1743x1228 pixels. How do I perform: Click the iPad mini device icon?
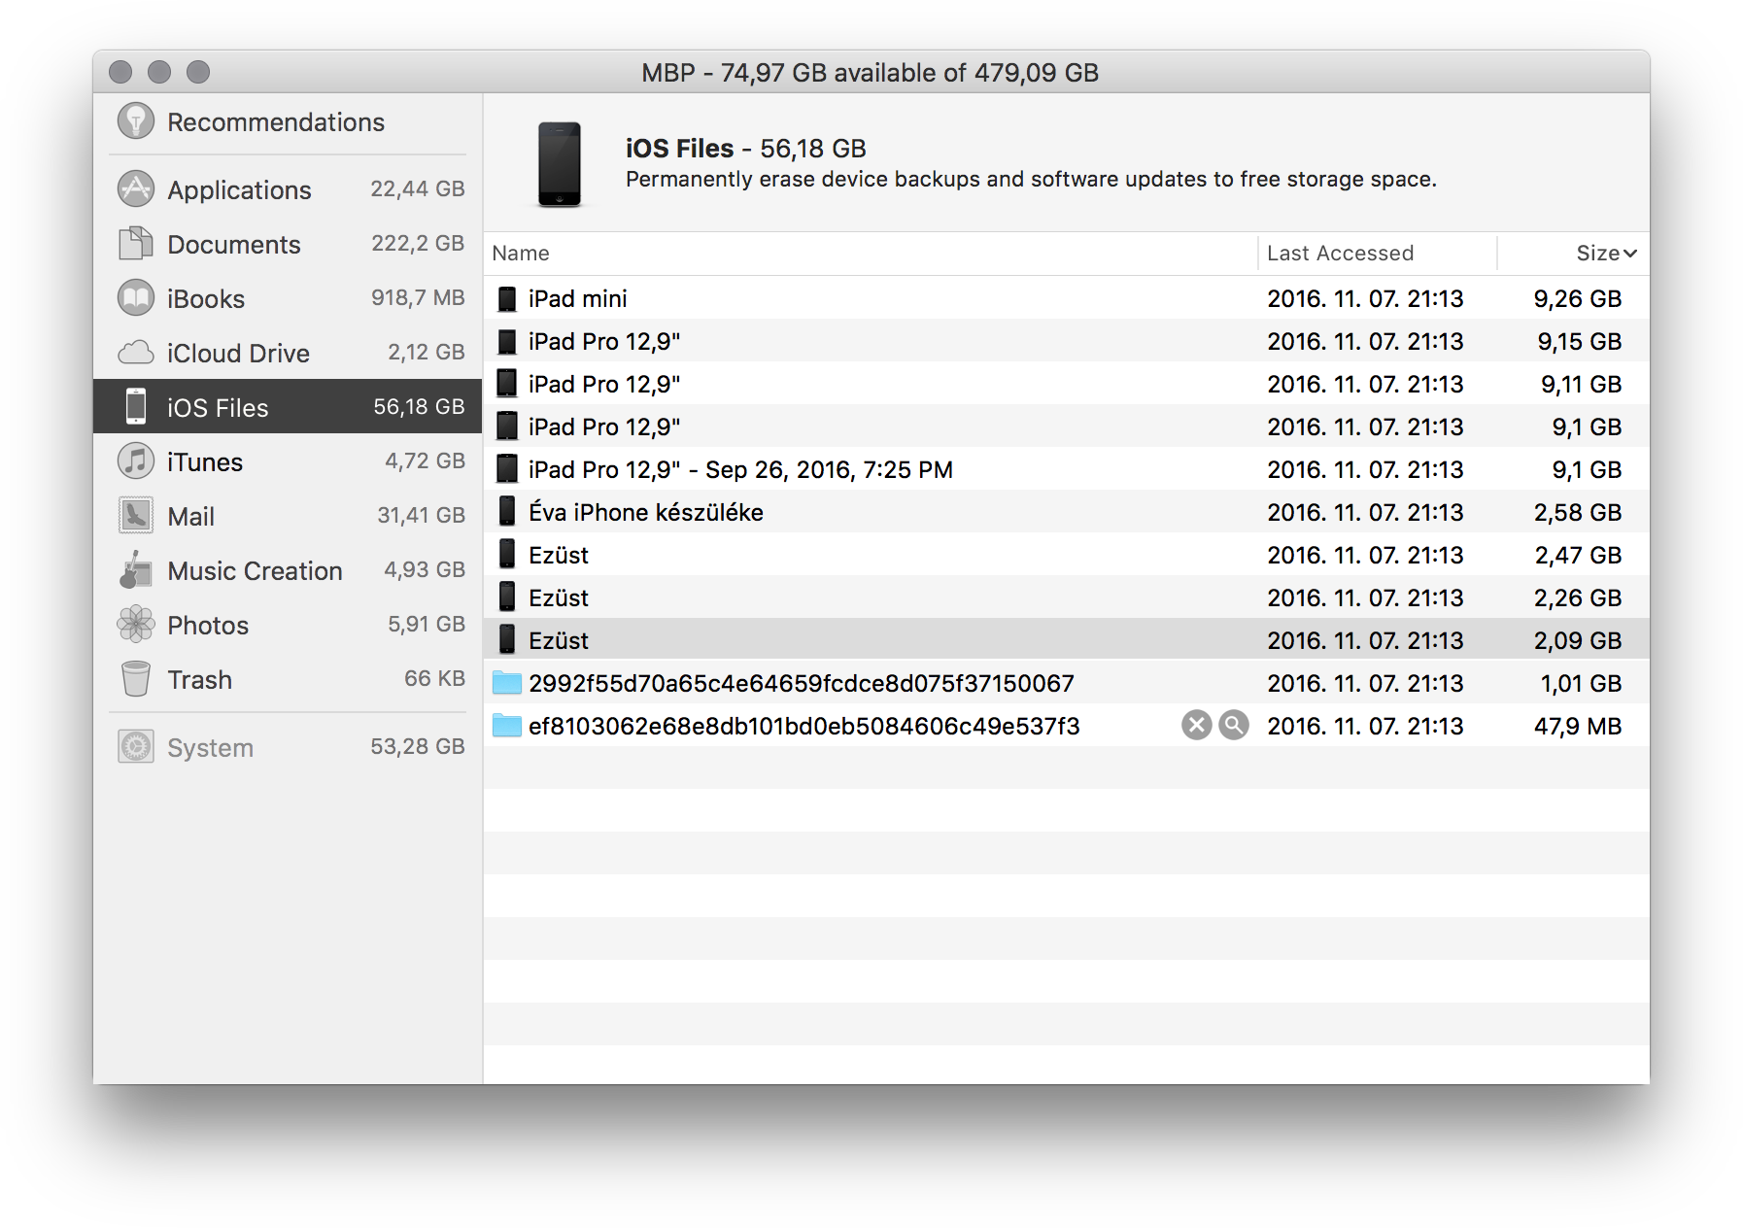pyautogui.click(x=507, y=298)
